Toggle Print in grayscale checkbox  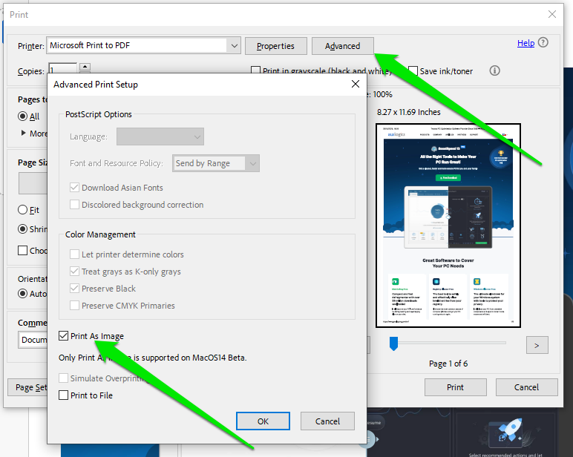pos(256,70)
